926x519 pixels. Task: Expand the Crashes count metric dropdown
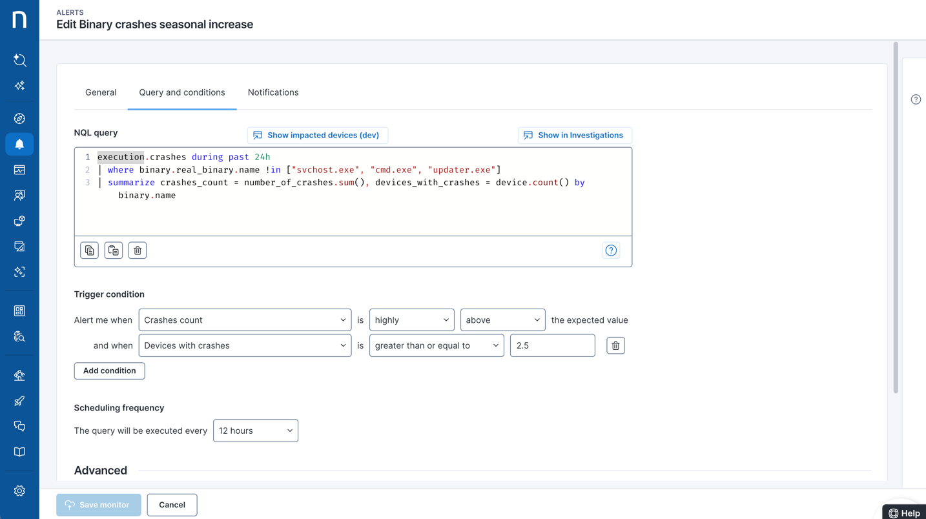pyautogui.click(x=245, y=320)
